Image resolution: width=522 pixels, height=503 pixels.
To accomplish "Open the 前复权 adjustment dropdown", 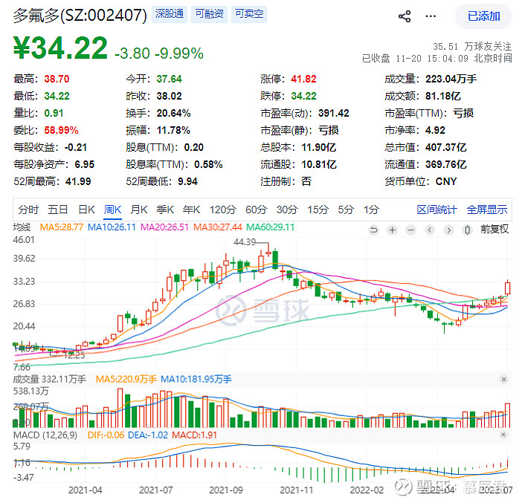I will tap(494, 230).
